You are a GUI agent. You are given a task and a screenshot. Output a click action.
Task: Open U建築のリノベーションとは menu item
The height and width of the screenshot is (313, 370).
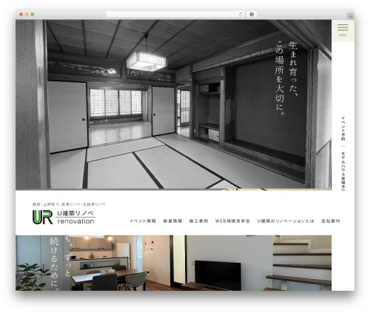coord(286,221)
